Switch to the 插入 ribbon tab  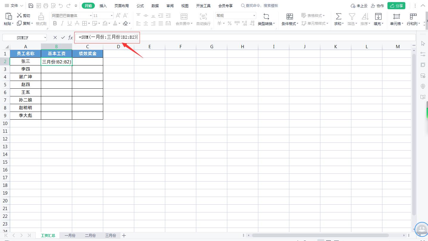tap(103, 6)
